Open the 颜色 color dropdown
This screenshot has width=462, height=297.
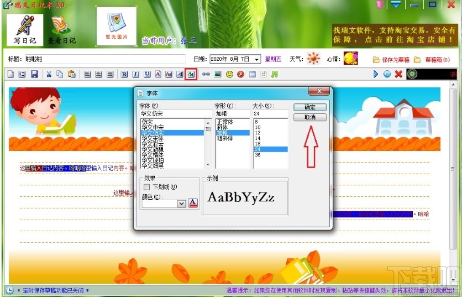tap(181, 204)
